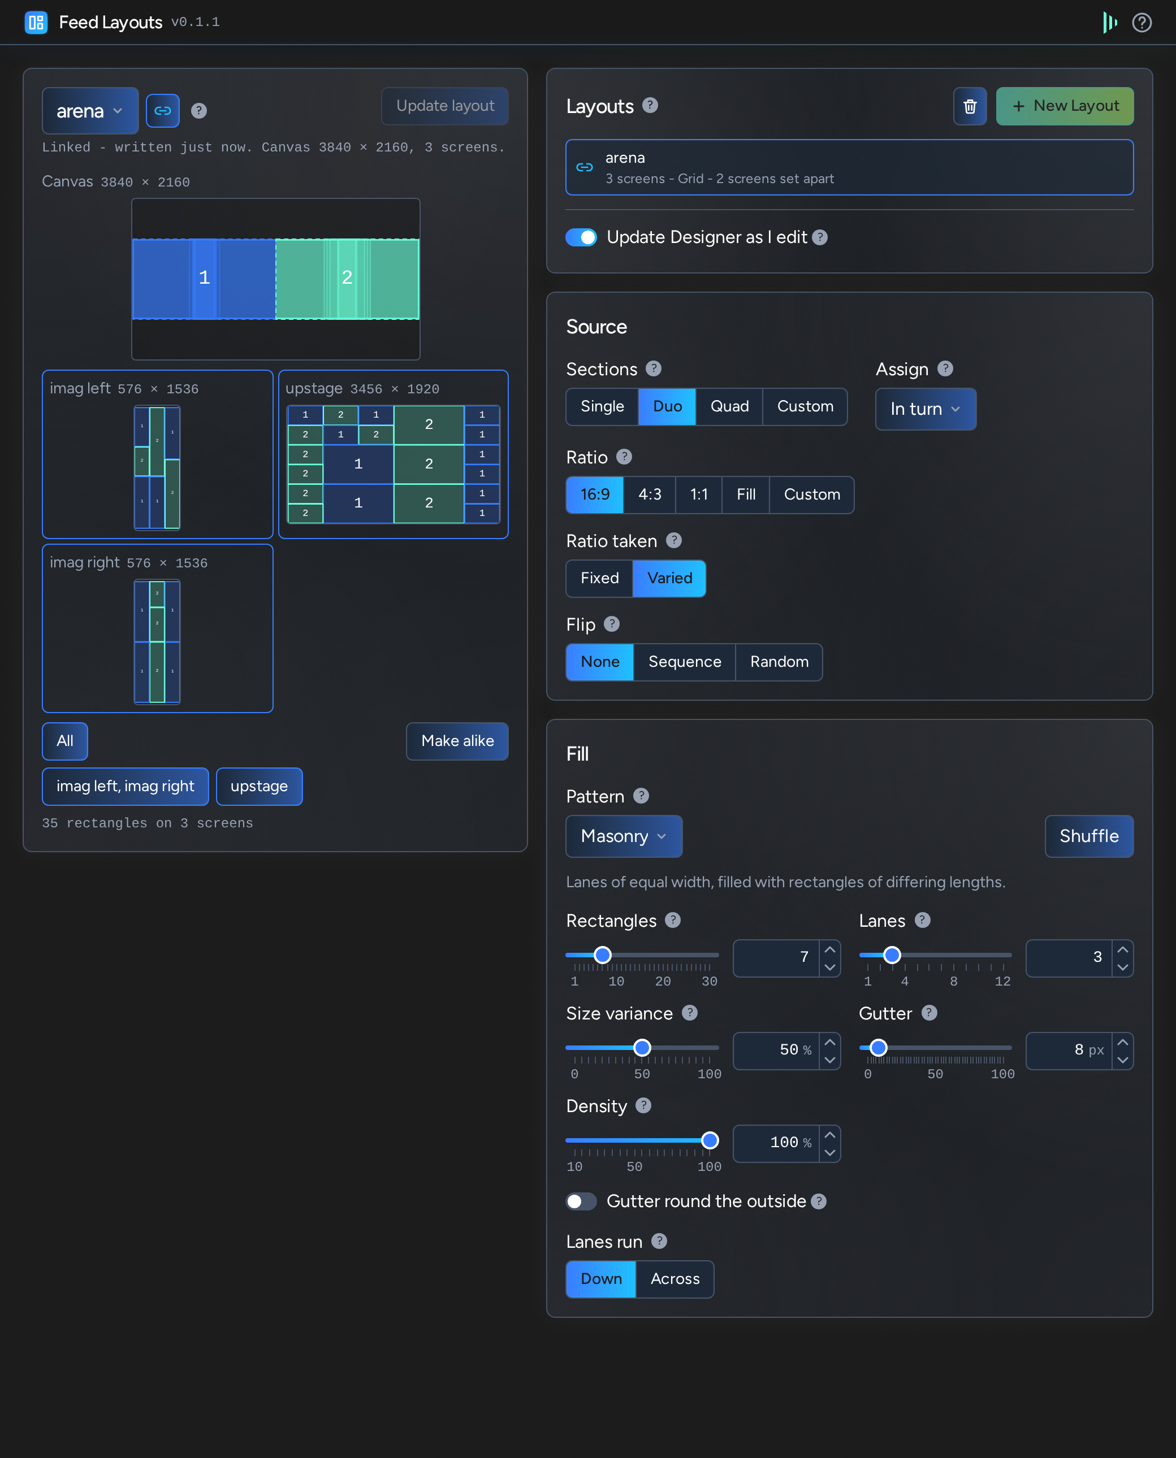This screenshot has width=1176, height=1458.
Task: Open the help icon in top header
Action: pos(1142,23)
